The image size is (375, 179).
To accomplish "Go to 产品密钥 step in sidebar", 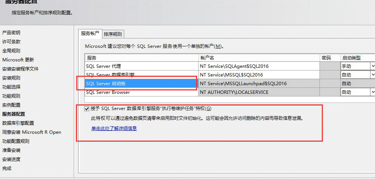I will (x=11, y=33).
